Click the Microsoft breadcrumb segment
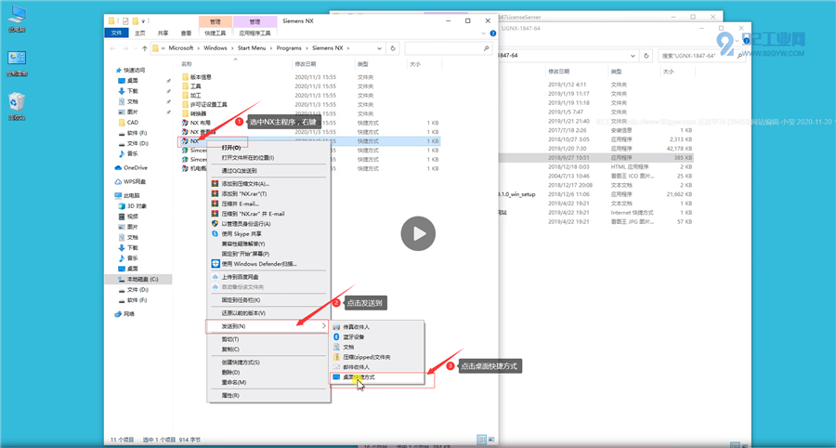This screenshot has height=448, width=836. (x=179, y=48)
